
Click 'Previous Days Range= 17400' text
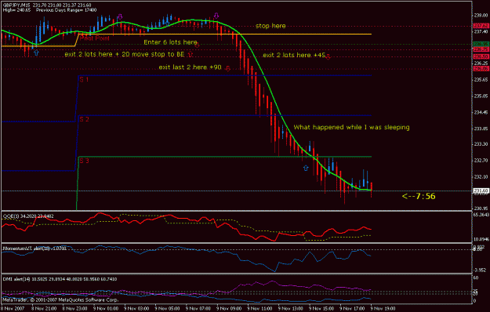67,10
